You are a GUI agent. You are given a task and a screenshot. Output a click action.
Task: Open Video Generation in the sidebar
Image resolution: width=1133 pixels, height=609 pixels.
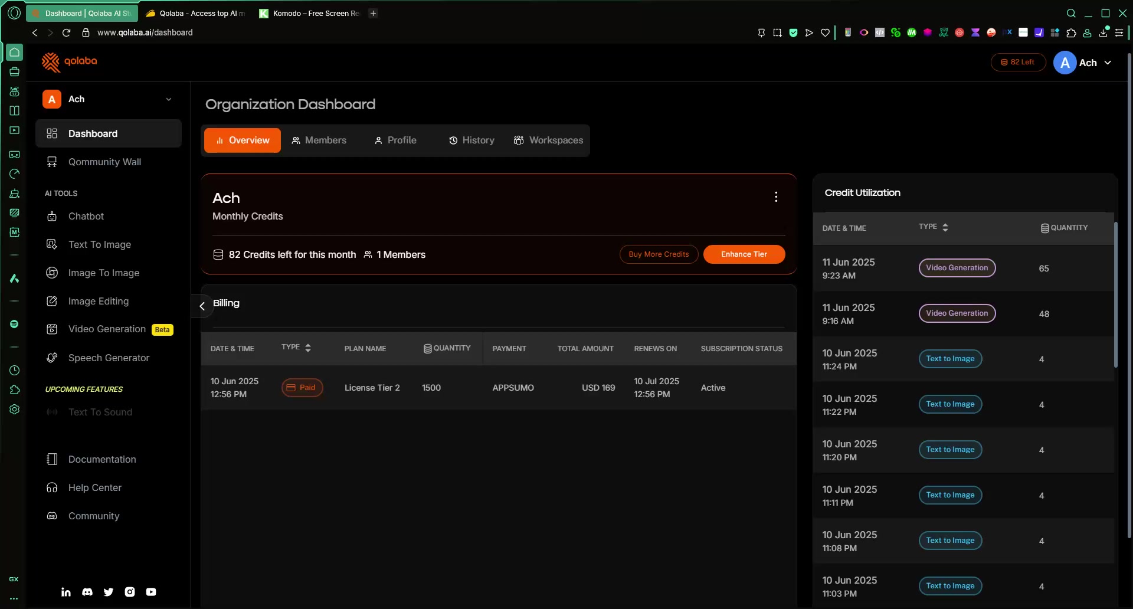tap(107, 329)
